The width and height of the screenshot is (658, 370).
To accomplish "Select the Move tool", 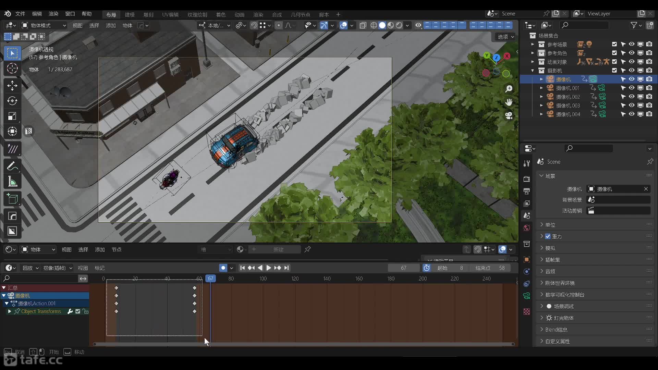I will pos(12,85).
